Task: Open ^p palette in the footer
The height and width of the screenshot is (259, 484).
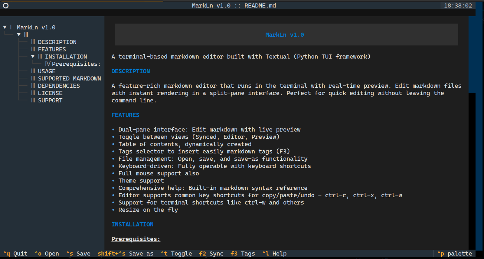Action: point(454,254)
